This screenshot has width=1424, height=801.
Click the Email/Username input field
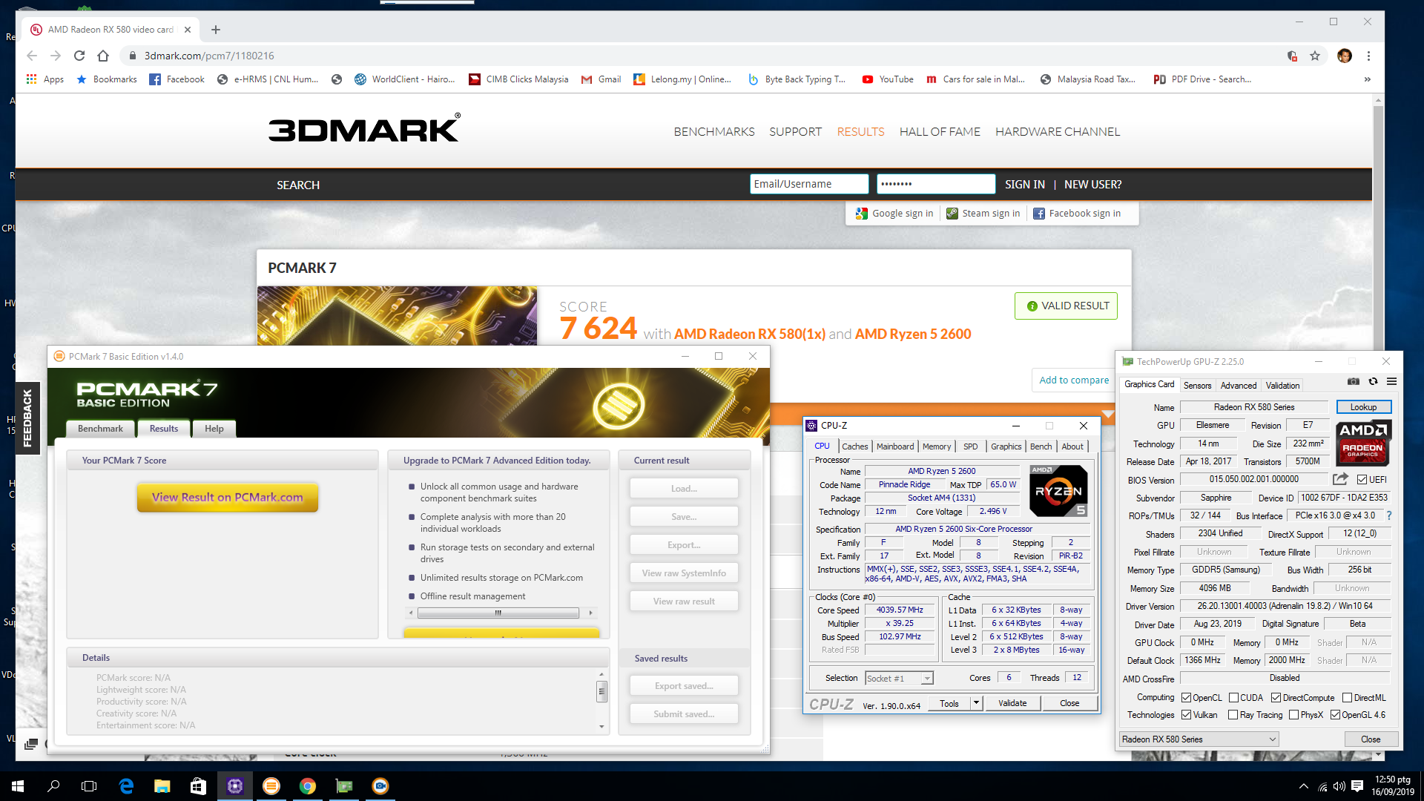click(809, 184)
